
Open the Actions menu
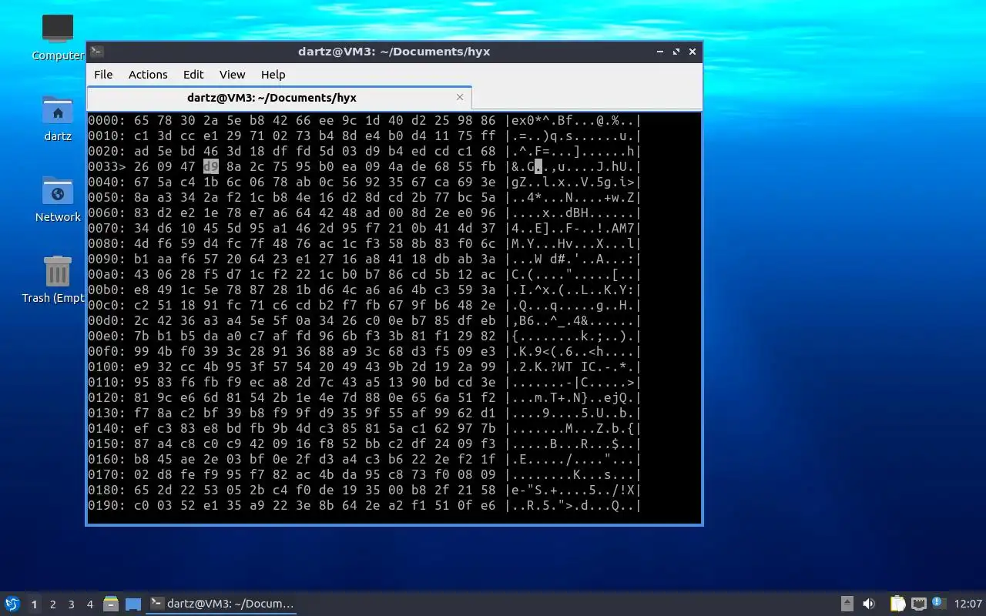tap(148, 75)
